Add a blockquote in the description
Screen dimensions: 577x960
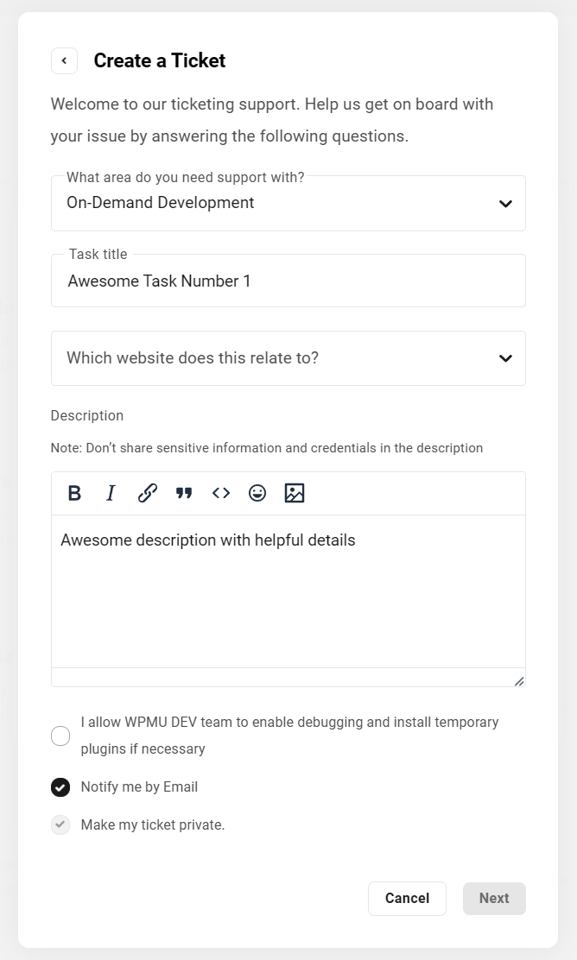[x=184, y=493]
